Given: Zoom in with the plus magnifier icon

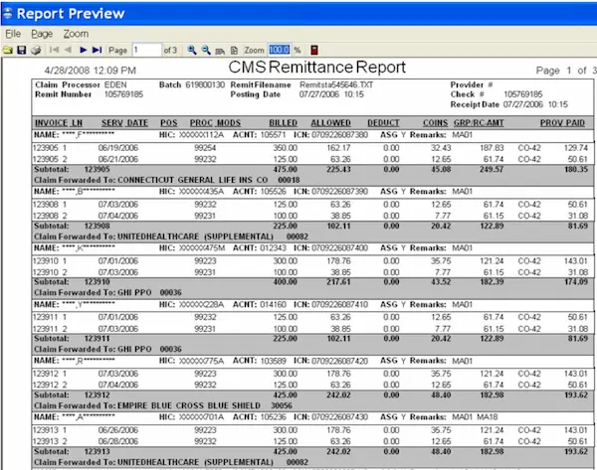Looking at the screenshot, I should [x=192, y=50].
